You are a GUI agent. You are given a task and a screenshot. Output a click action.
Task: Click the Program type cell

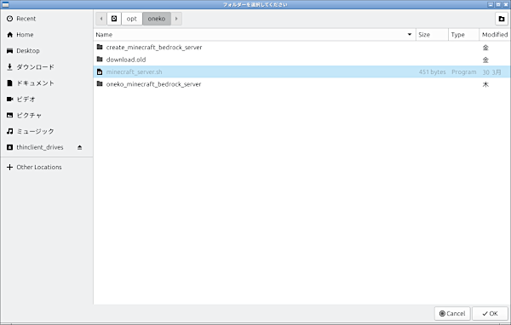click(464, 72)
